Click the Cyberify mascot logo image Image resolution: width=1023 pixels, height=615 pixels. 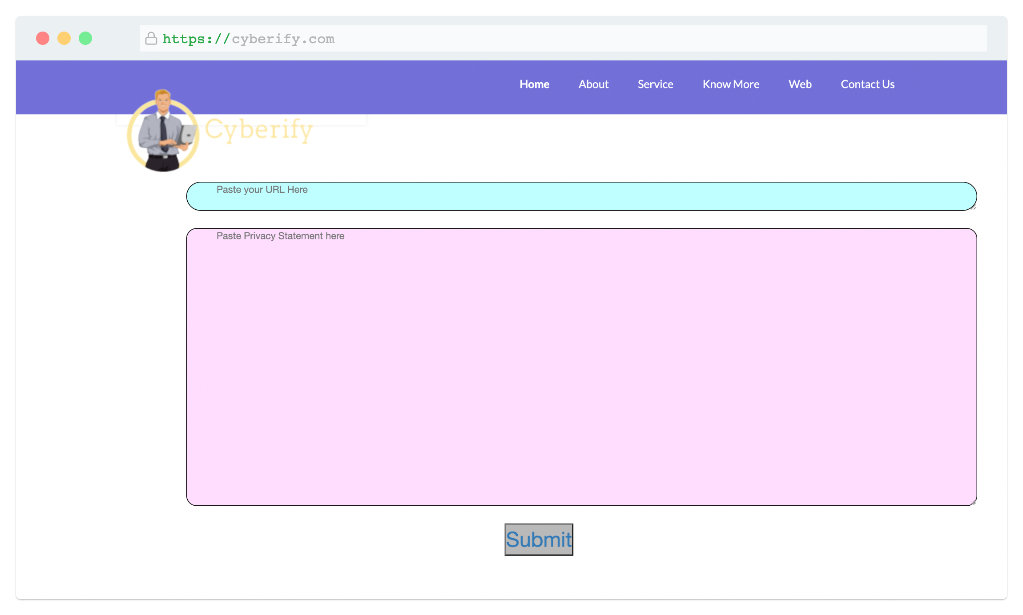coord(163,132)
